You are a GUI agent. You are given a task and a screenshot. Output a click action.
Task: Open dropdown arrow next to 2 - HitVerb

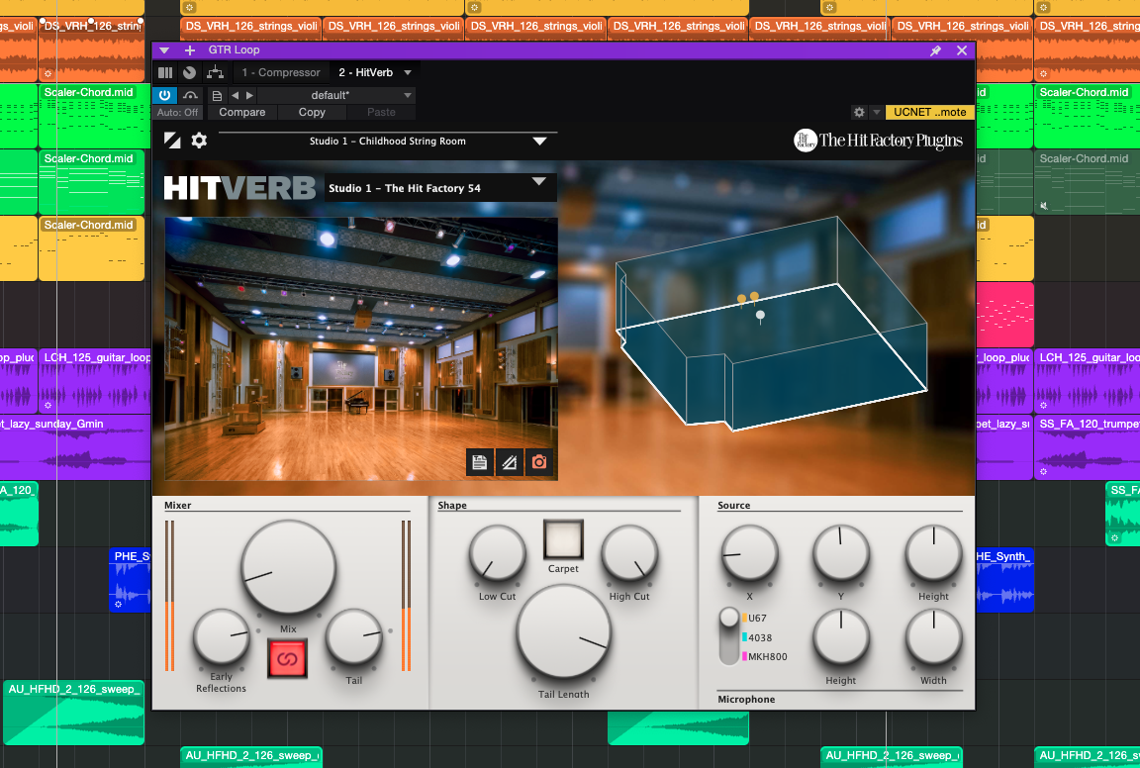408,72
